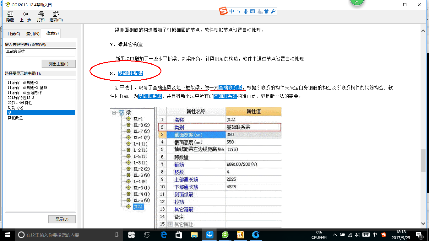
Task: Click the 箍筋 property row label
Action: point(179,164)
